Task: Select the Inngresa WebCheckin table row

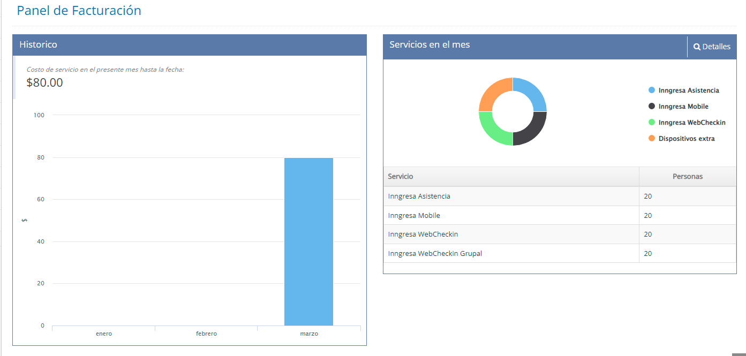Action: pos(423,234)
